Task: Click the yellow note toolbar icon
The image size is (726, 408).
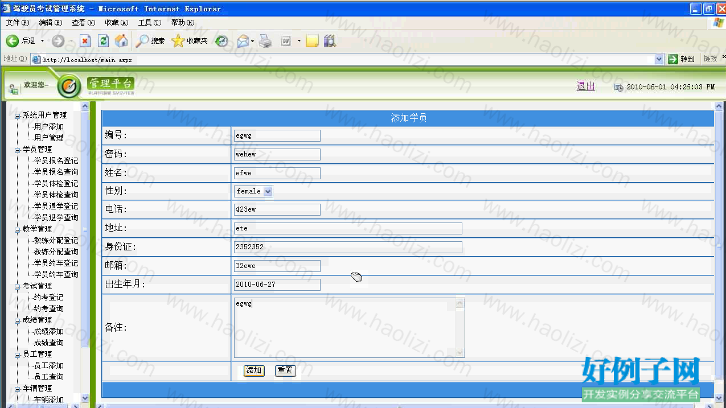Action: [x=312, y=41]
